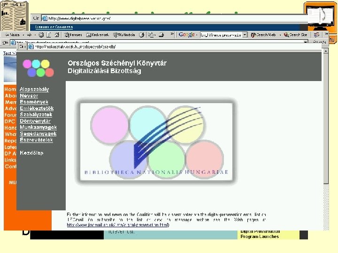Go to Kezdőlap in the sidebar
Image resolution: width=338 pixels, height=253 pixels.
(x=31, y=153)
